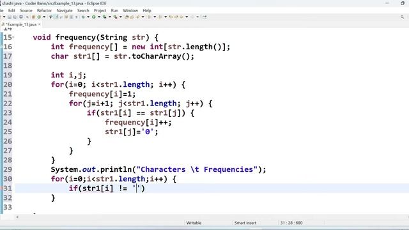409x230 pixels.
Task: Click the New Java Class green icon
Action: pyautogui.click(x=39, y=17)
